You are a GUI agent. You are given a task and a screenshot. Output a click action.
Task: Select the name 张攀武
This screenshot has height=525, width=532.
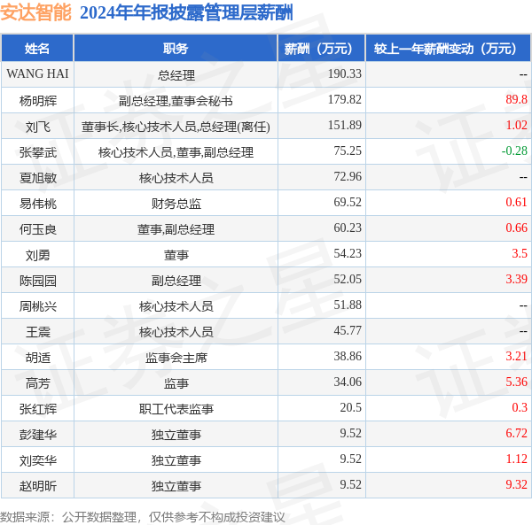(37, 152)
